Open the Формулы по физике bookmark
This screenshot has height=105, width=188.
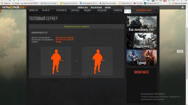pyautogui.click(x=69, y=3)
